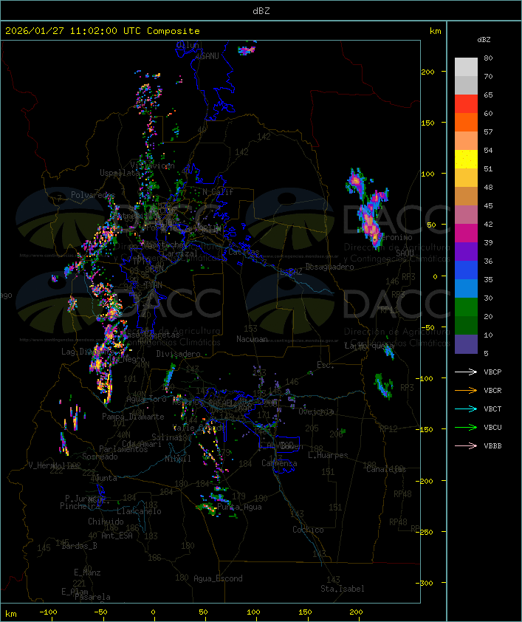
Task: Select the cyan VBCT arrow icon
Action: pyautogui.click(x=467, y=409)
